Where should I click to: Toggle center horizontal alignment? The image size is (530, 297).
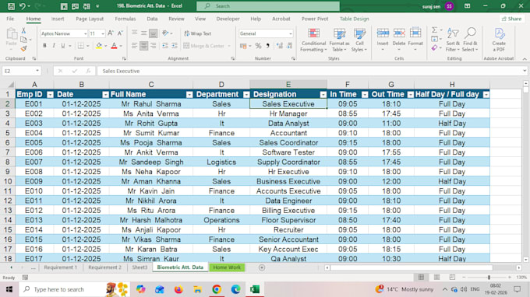(143, 46)
